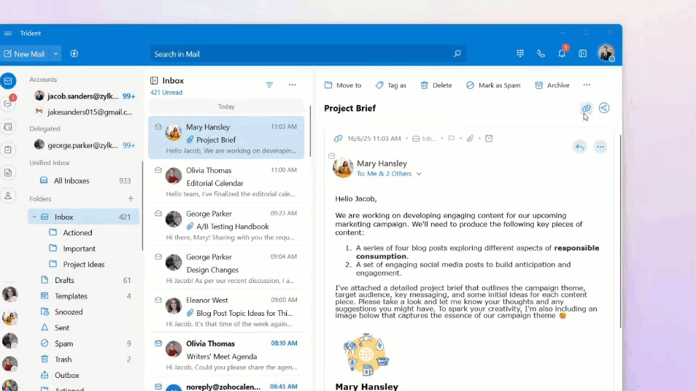The image size is (696, 391).
Task: Expand To: Me & 2 Others recipients
Action: pyautogui.click(x=389, y=174)
